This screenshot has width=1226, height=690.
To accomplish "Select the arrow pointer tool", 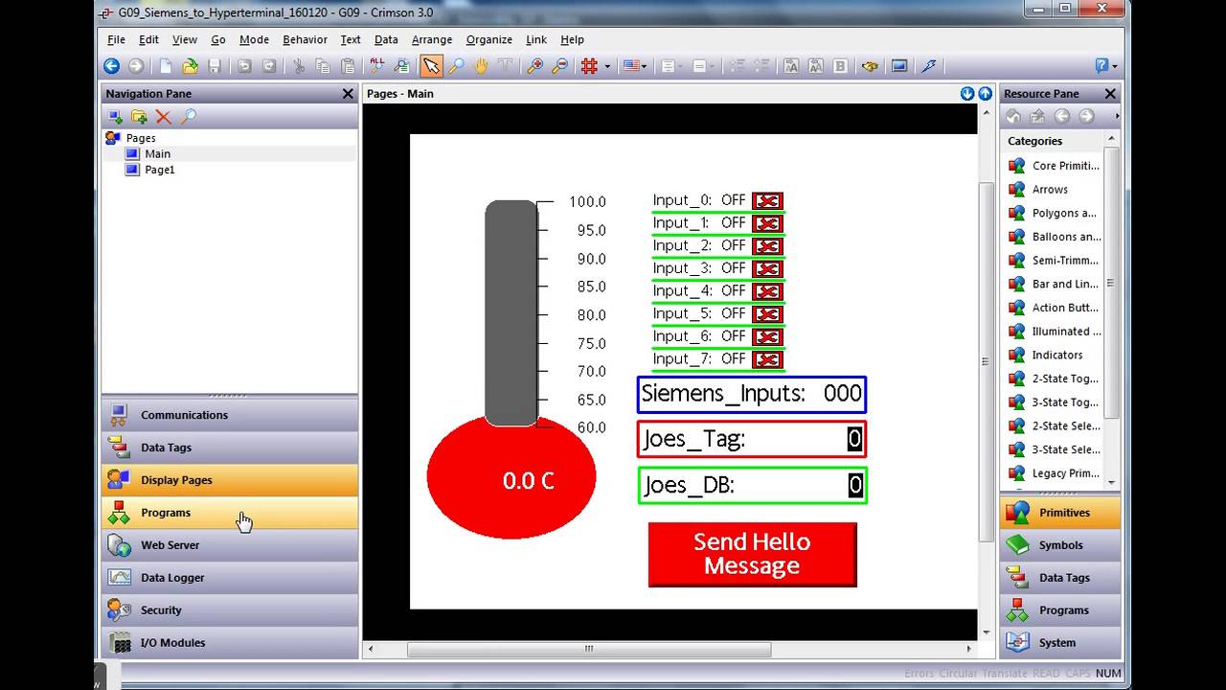I will click(432, 66).
